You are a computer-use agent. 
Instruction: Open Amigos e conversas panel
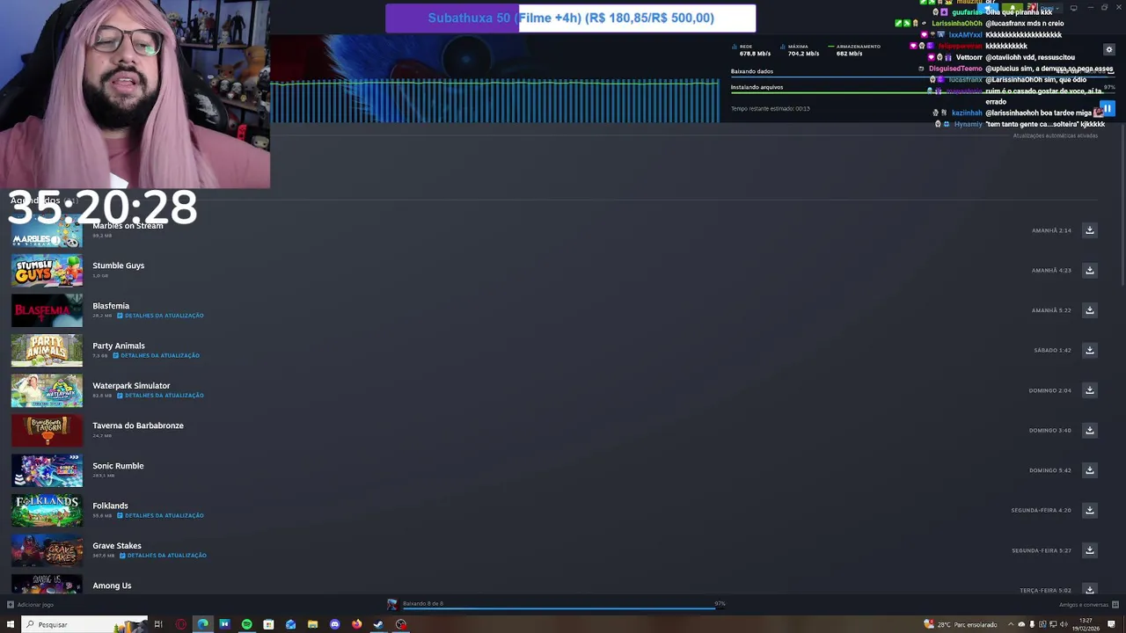[1089, 605]
